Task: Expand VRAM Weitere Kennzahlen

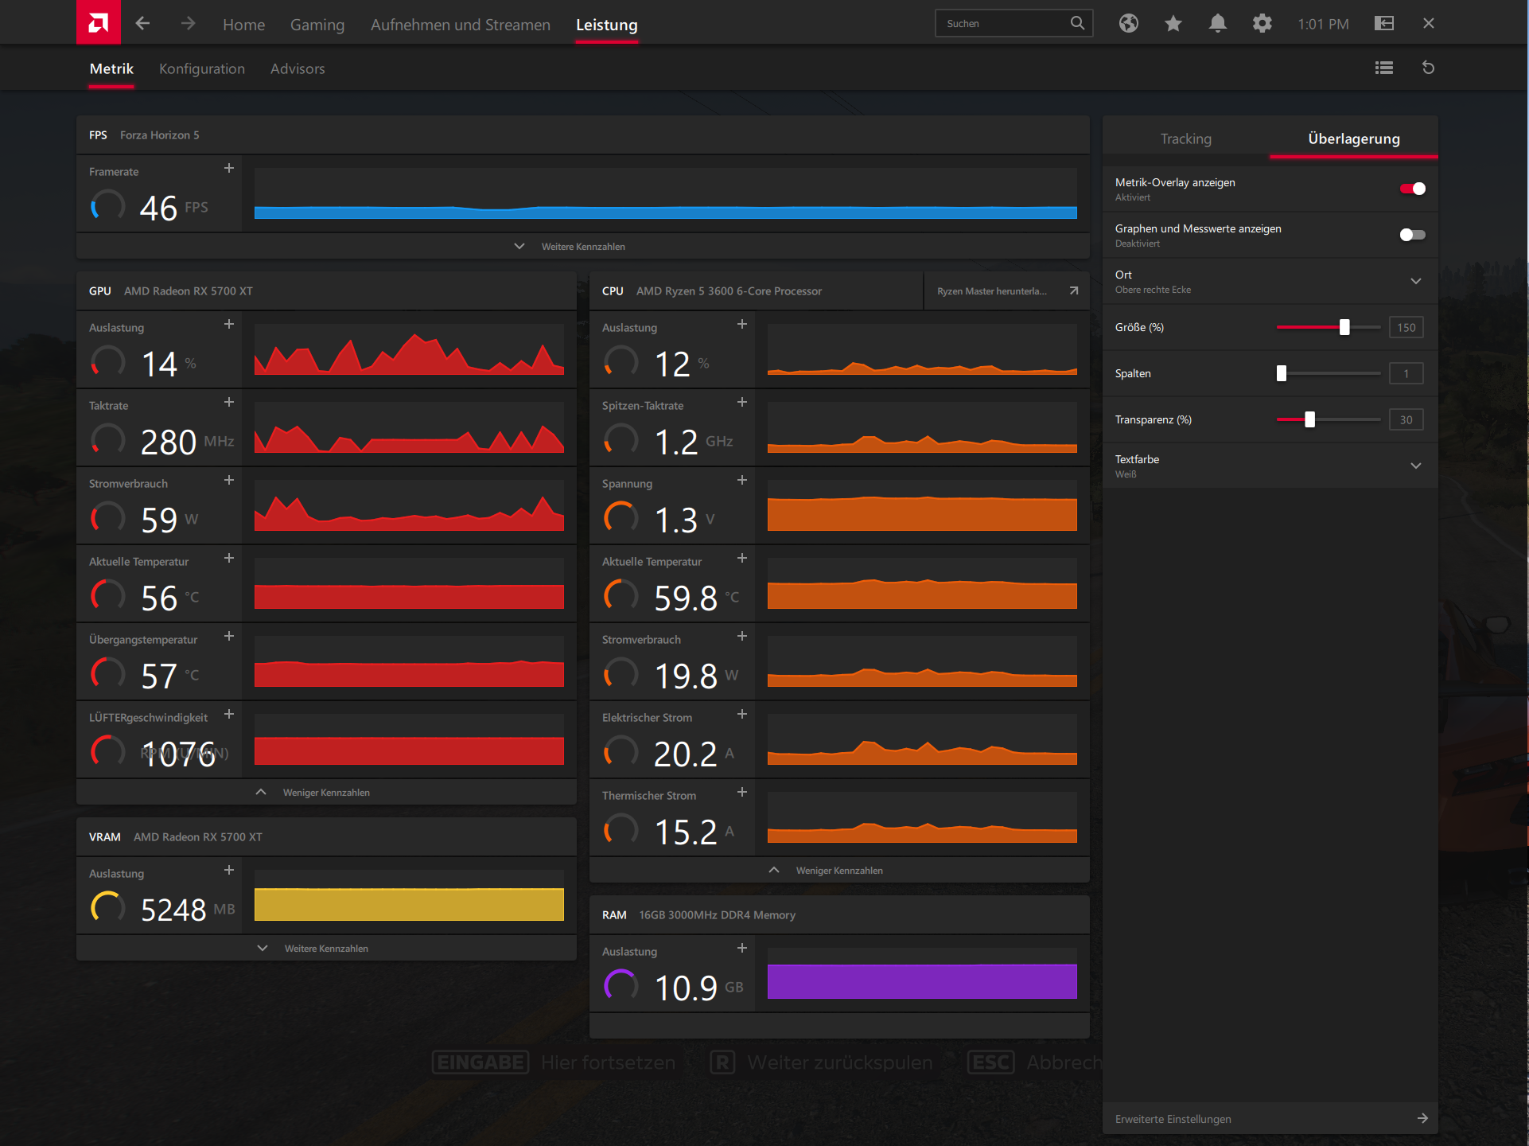Action: pyautogui.click(x=326, y=948)
